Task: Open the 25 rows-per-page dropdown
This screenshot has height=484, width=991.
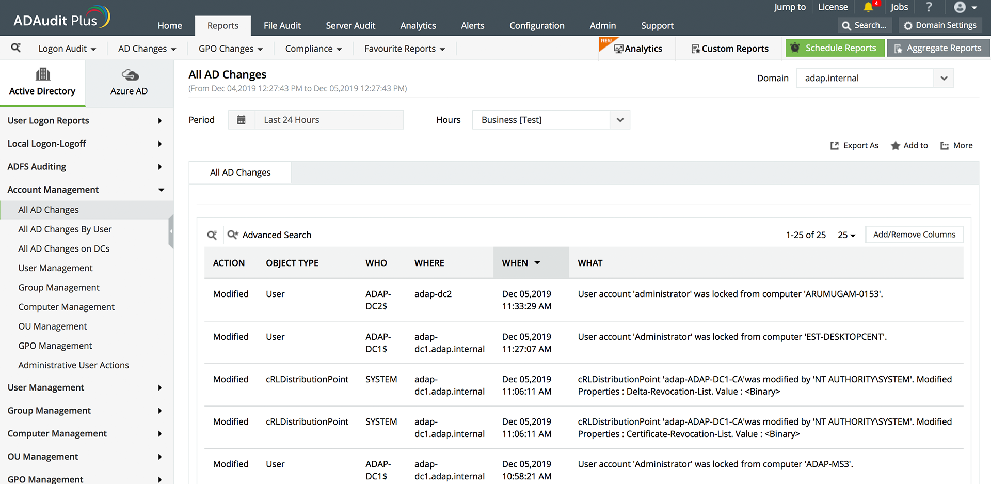Action: coord(846,235)
